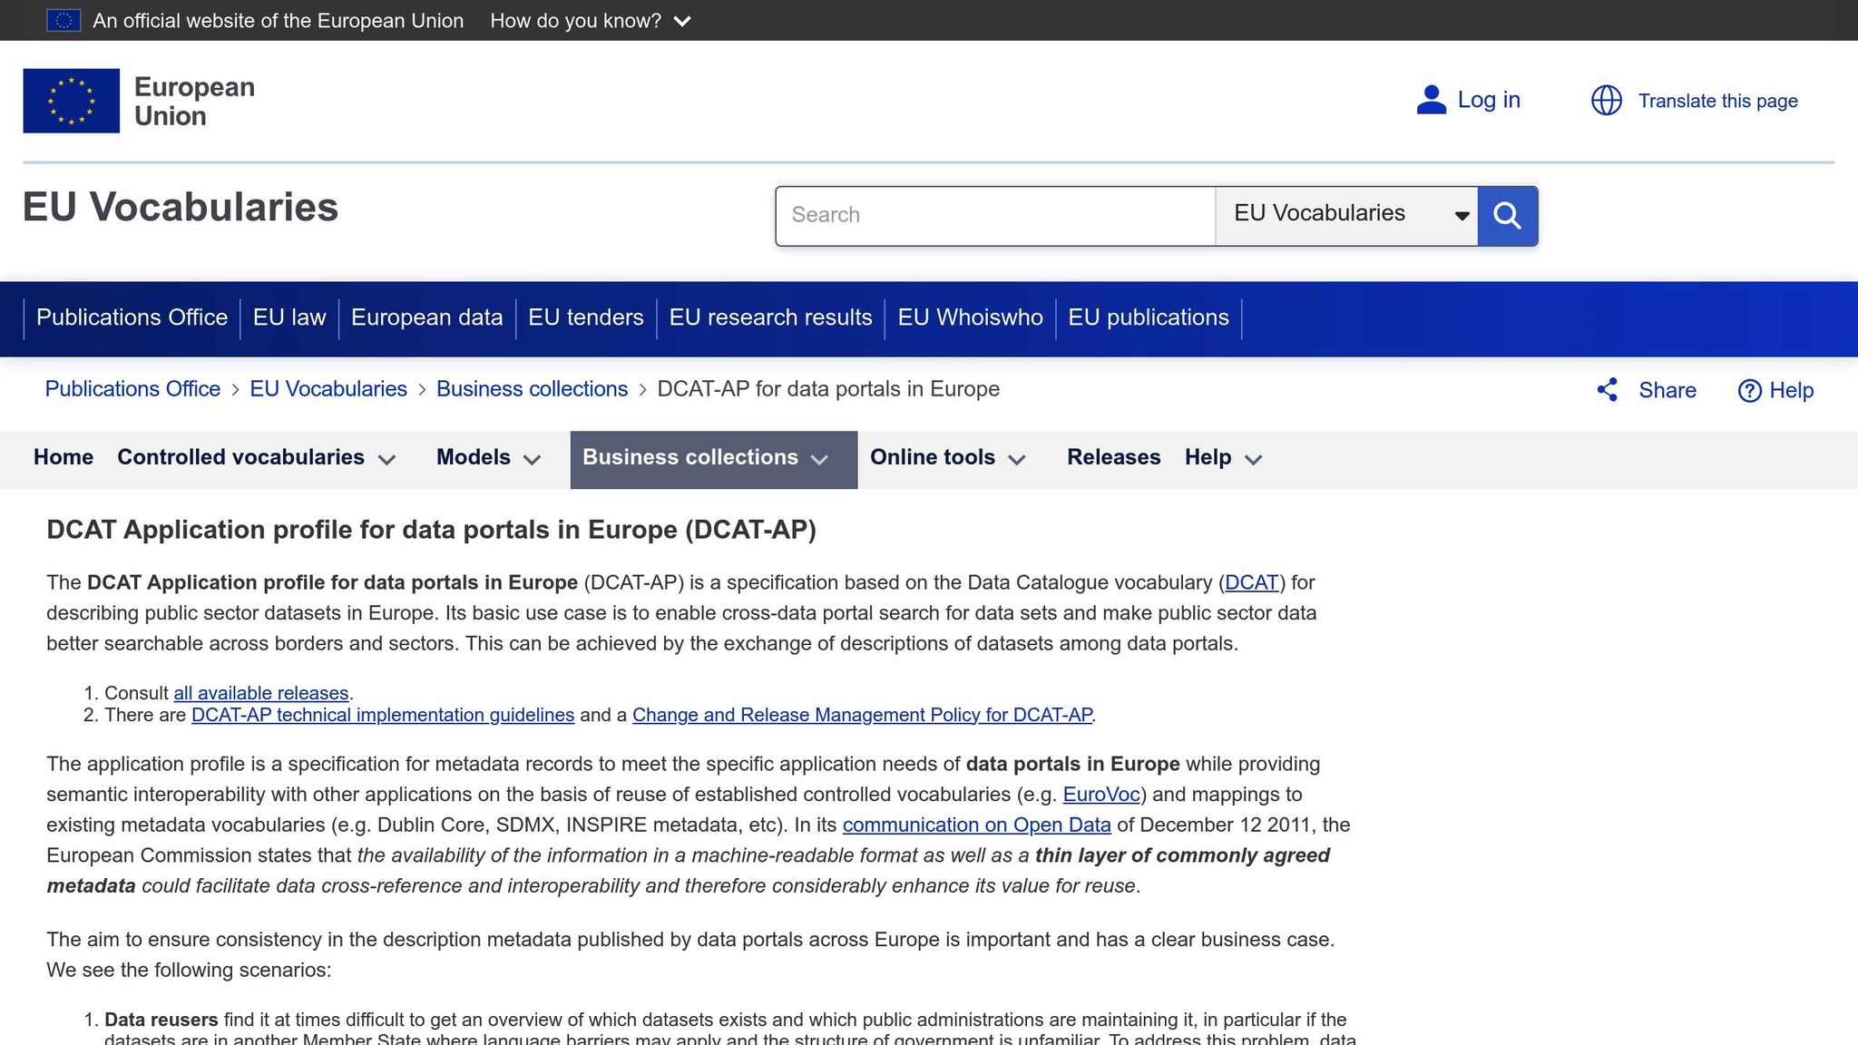Screen dimensions: 1858x1045
Task: Click the globe translate icon
Action: [1606, 101]
